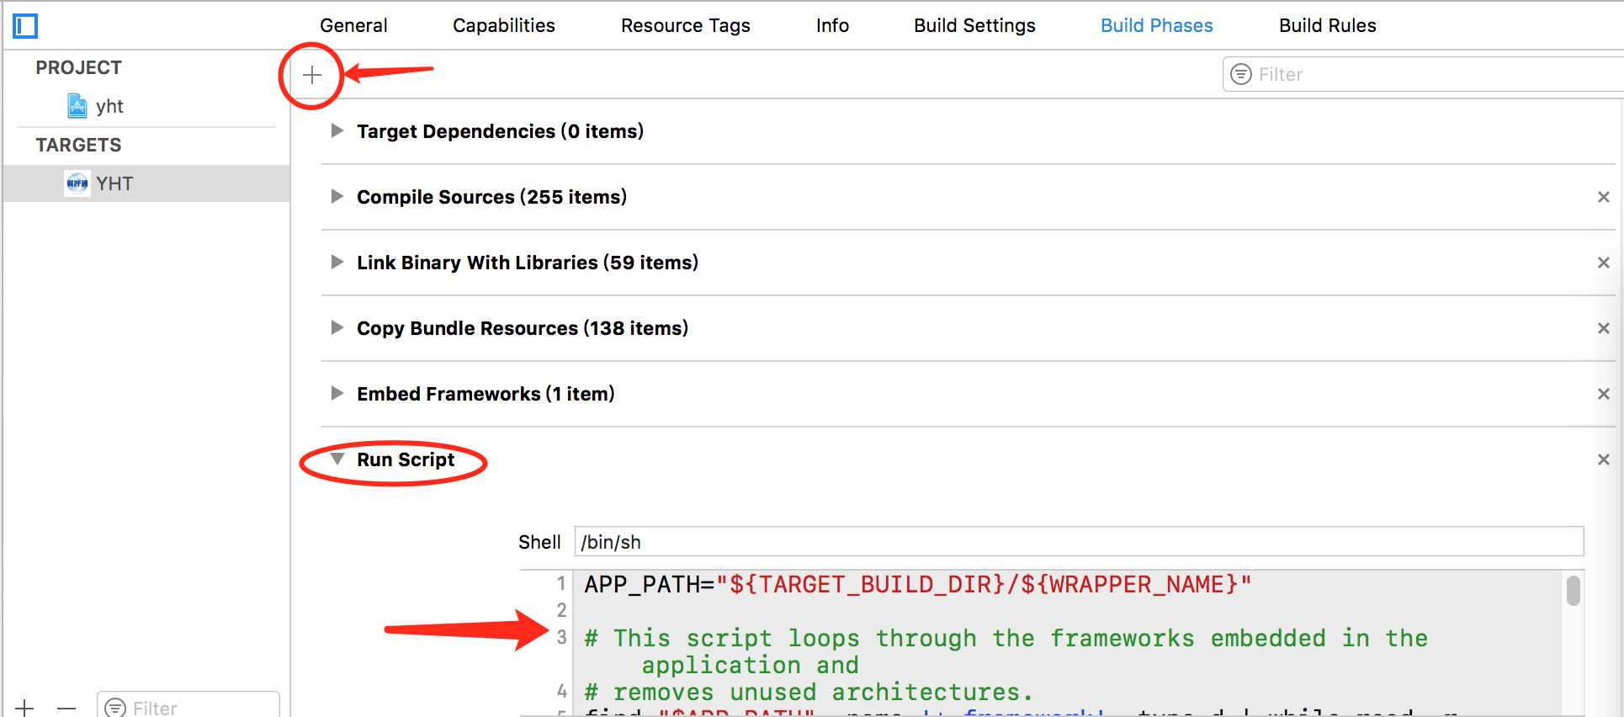Open the Build Rules tab
This screenshot has width=1624, height=717.
click(1328, 25)
